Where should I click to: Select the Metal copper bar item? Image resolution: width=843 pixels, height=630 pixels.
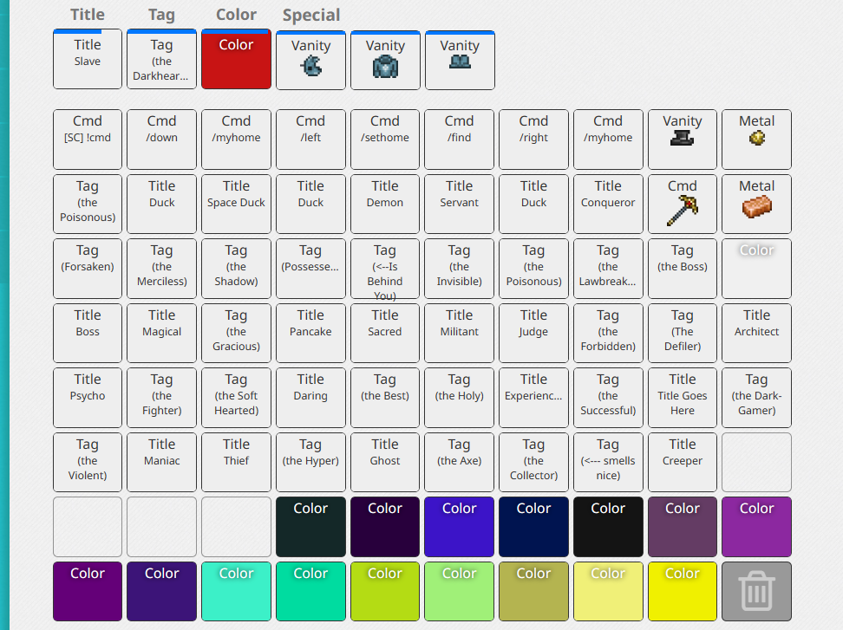(x=756, y=205)
